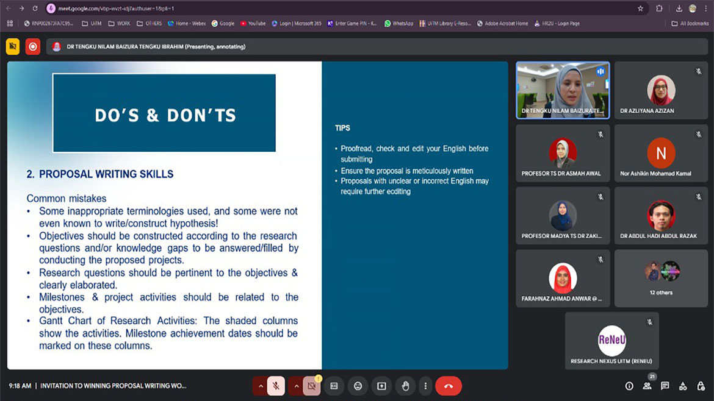The height and width of the screenshot is (401, 714).
Task: Open host controls lock icon
Action: pyautogui.click(x=701, y=386)
